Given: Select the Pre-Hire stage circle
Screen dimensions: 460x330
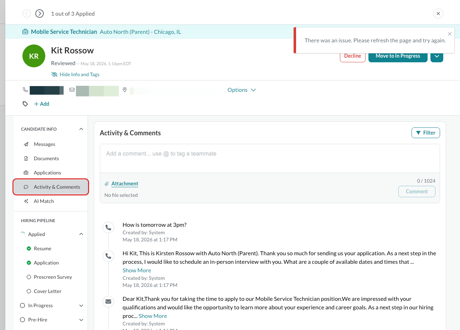Looking at the screenshot, I should coord(22,320).
